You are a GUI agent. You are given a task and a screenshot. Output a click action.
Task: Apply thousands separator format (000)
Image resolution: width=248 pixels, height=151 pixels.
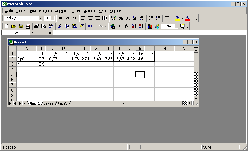(x=128, y=18)
